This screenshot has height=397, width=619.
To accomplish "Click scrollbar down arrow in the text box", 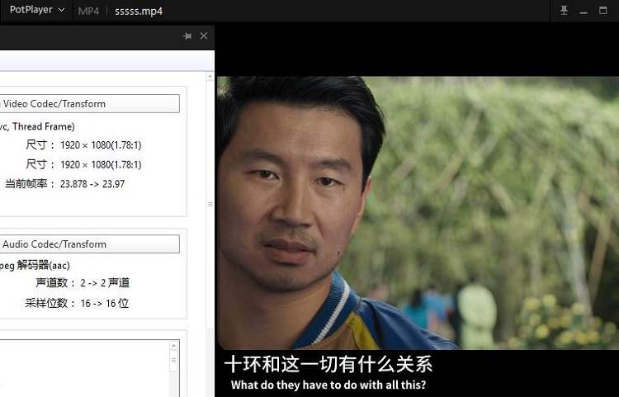I will coord(173,391).
